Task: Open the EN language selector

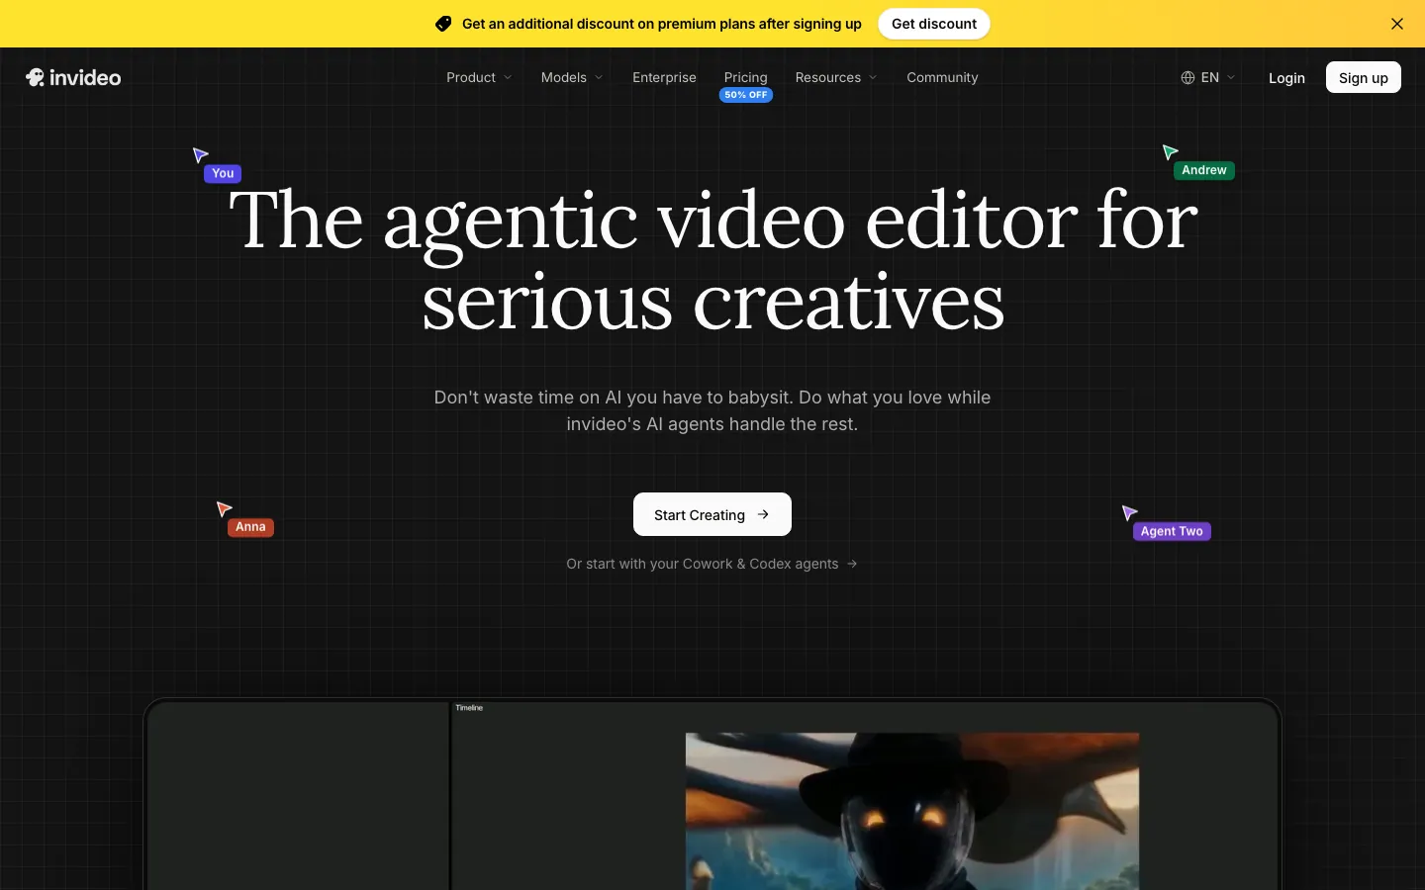Action: tap(1208, 77)
